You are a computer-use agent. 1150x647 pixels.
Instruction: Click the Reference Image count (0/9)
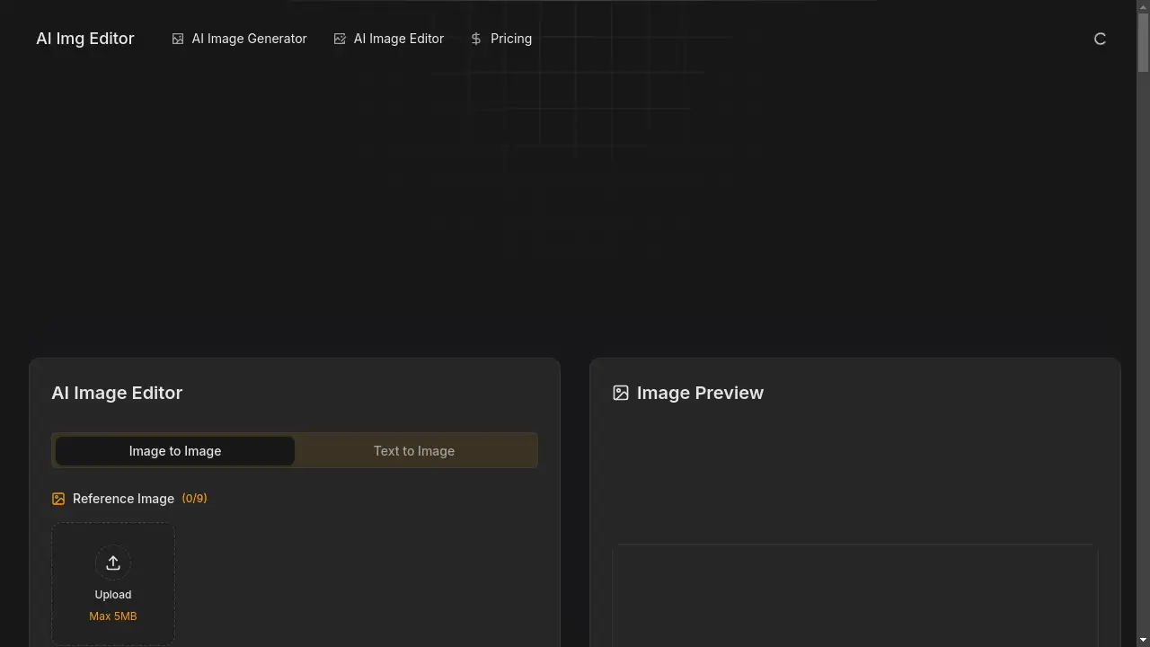click(x=194, y=499)
